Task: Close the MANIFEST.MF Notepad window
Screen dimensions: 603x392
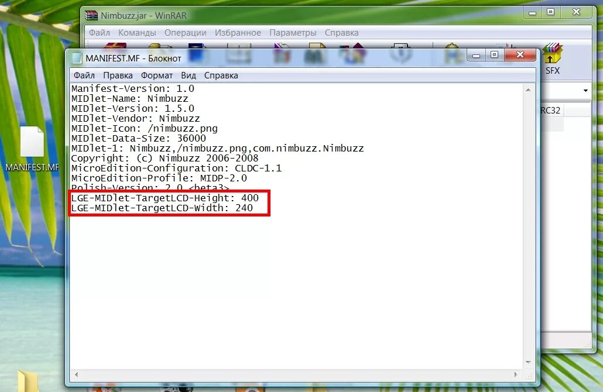Action: pos(520,55)
